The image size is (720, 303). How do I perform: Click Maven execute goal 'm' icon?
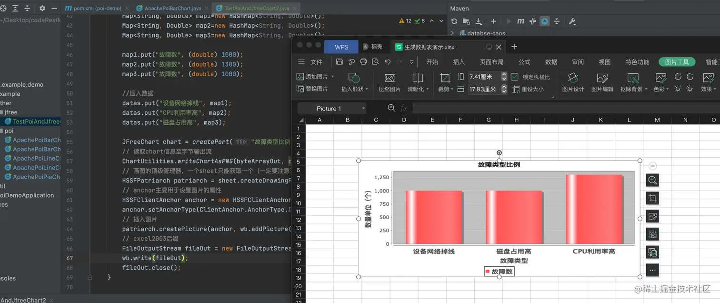(520, 21)
